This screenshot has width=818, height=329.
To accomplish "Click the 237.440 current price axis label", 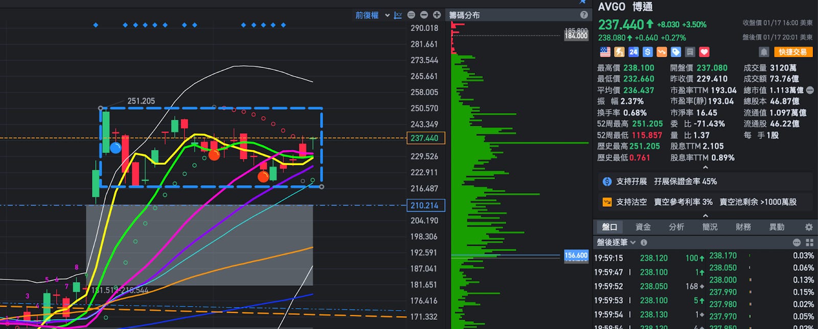I will click(x=425, y=138).
